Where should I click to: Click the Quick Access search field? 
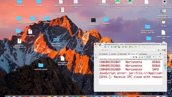click(149, 50)
